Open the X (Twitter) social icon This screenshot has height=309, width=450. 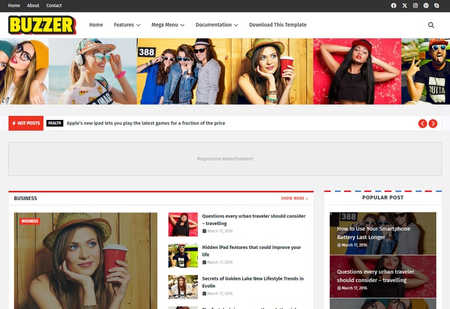(x=404, y=6)
